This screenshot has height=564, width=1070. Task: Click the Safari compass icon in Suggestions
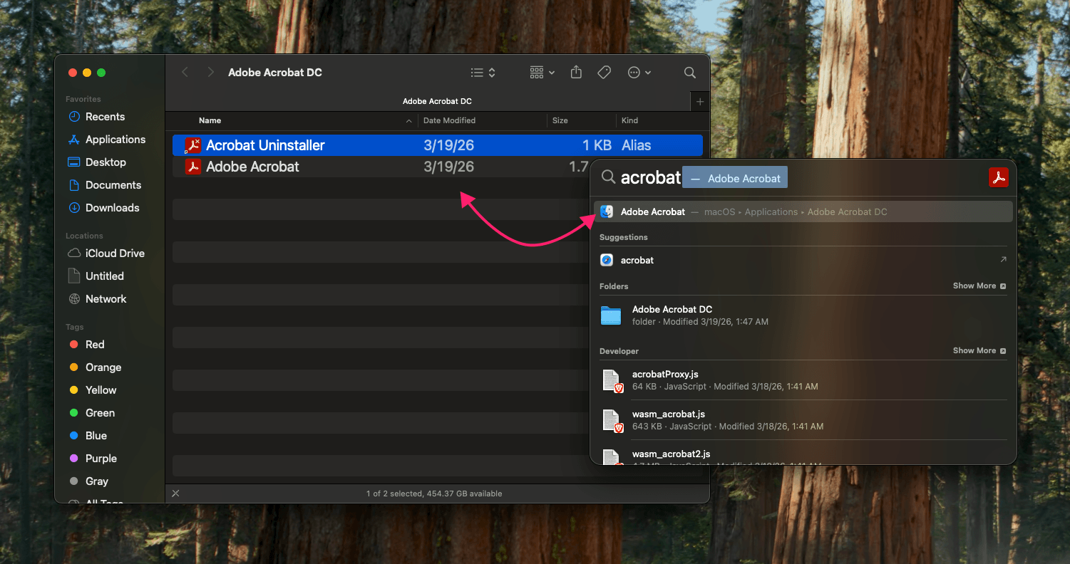607,260
